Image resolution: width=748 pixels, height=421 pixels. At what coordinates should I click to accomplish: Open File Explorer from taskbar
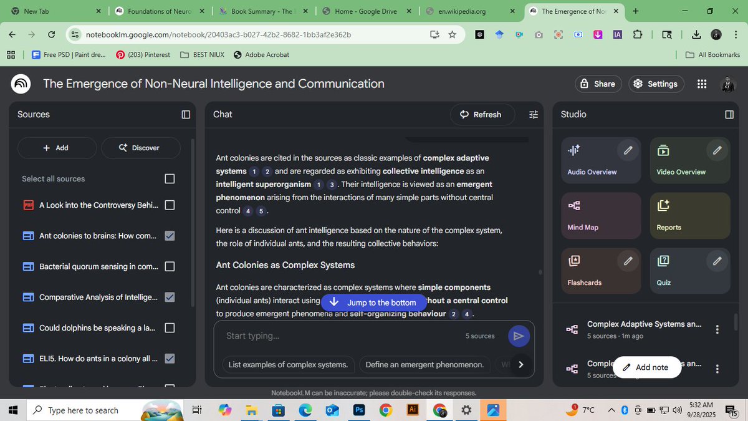[x=252, y=410]
